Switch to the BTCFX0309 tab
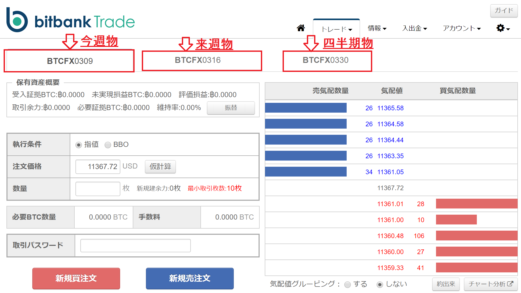 pos(70,61)
